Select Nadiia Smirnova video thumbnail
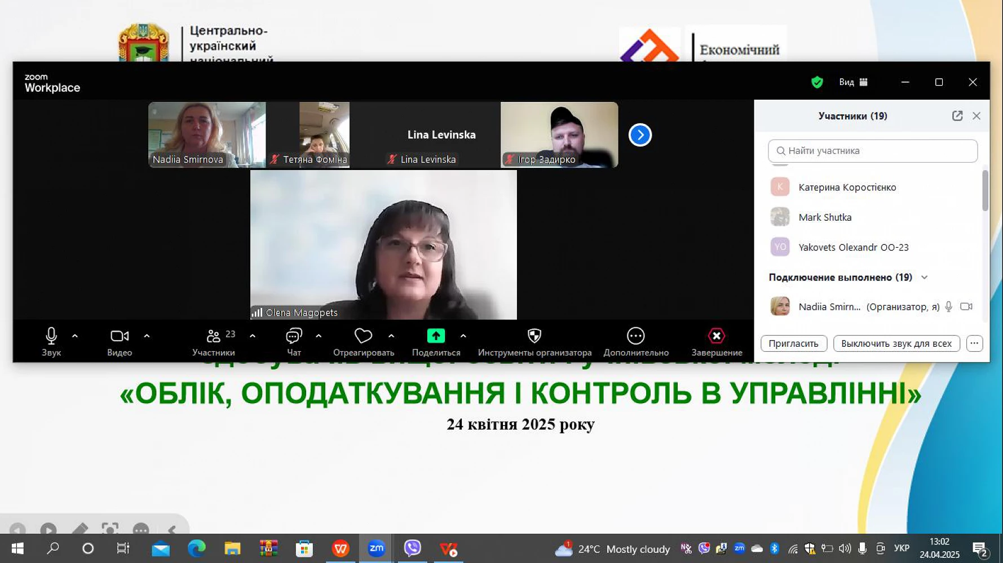The width and height of the screenshot is (1003, 563). [x=207, y=135]
